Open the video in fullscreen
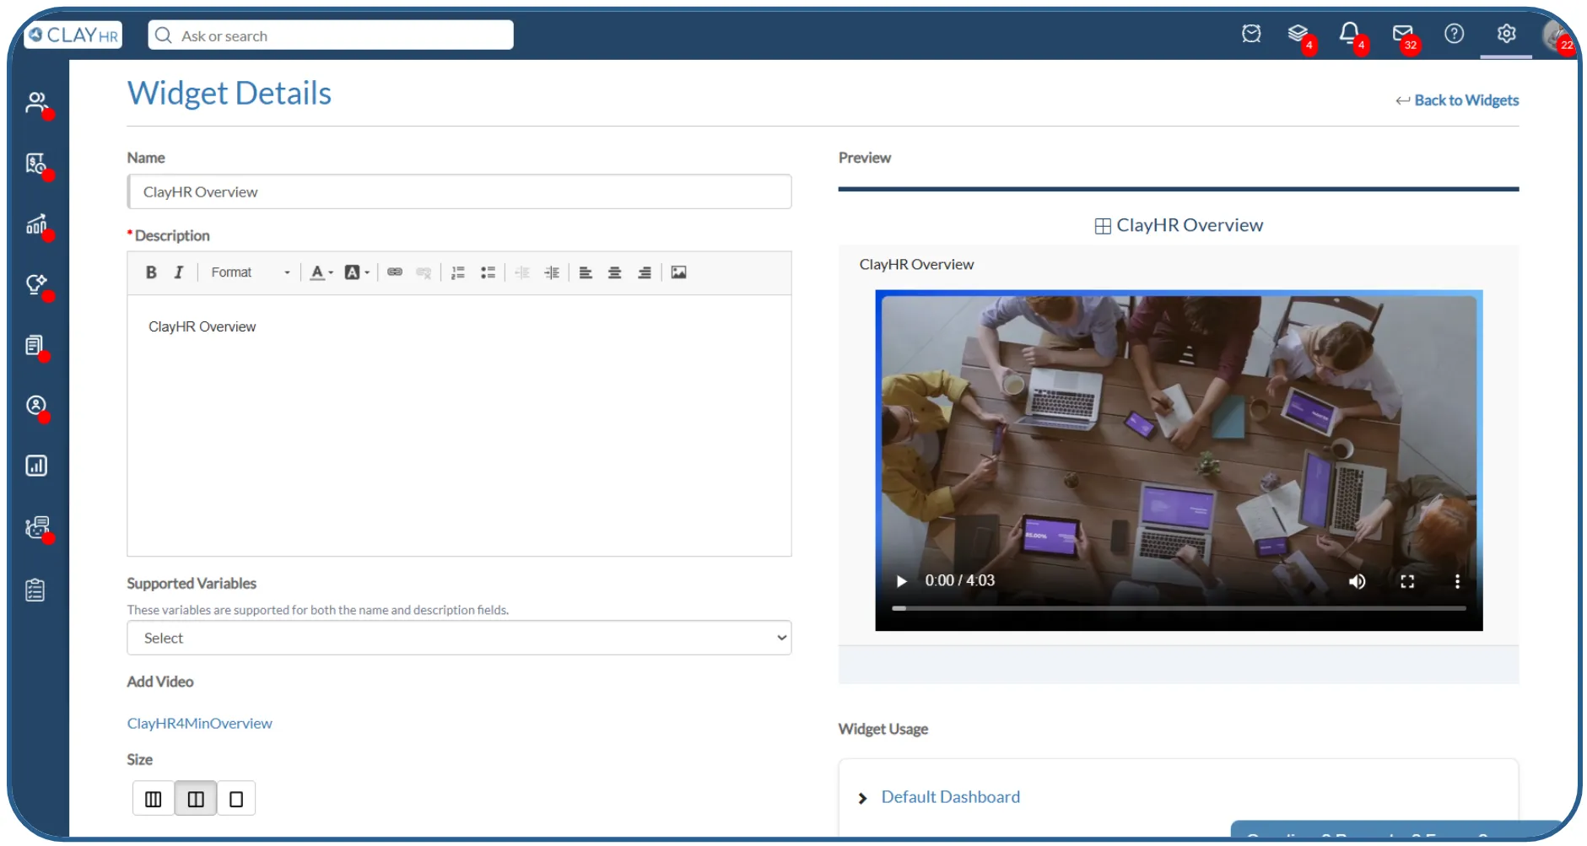The image size is (1587, 846). coord(1407,581)
